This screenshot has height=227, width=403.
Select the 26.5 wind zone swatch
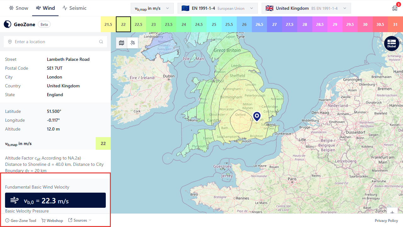259,24
